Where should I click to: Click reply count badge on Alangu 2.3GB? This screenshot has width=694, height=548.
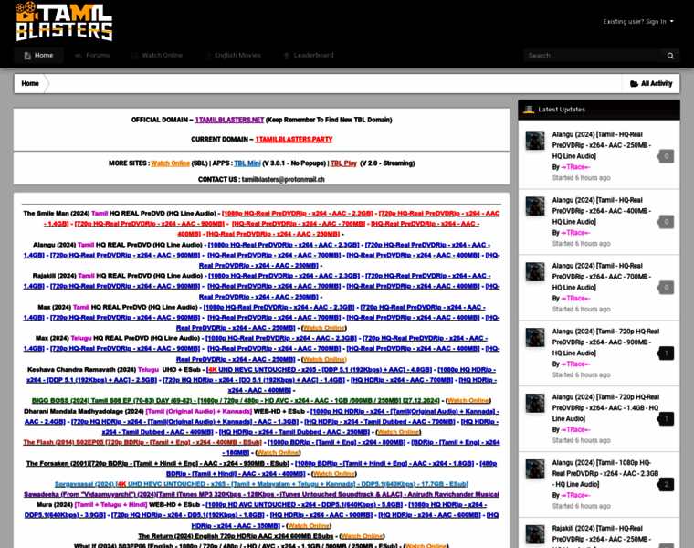tap(666, 484)
